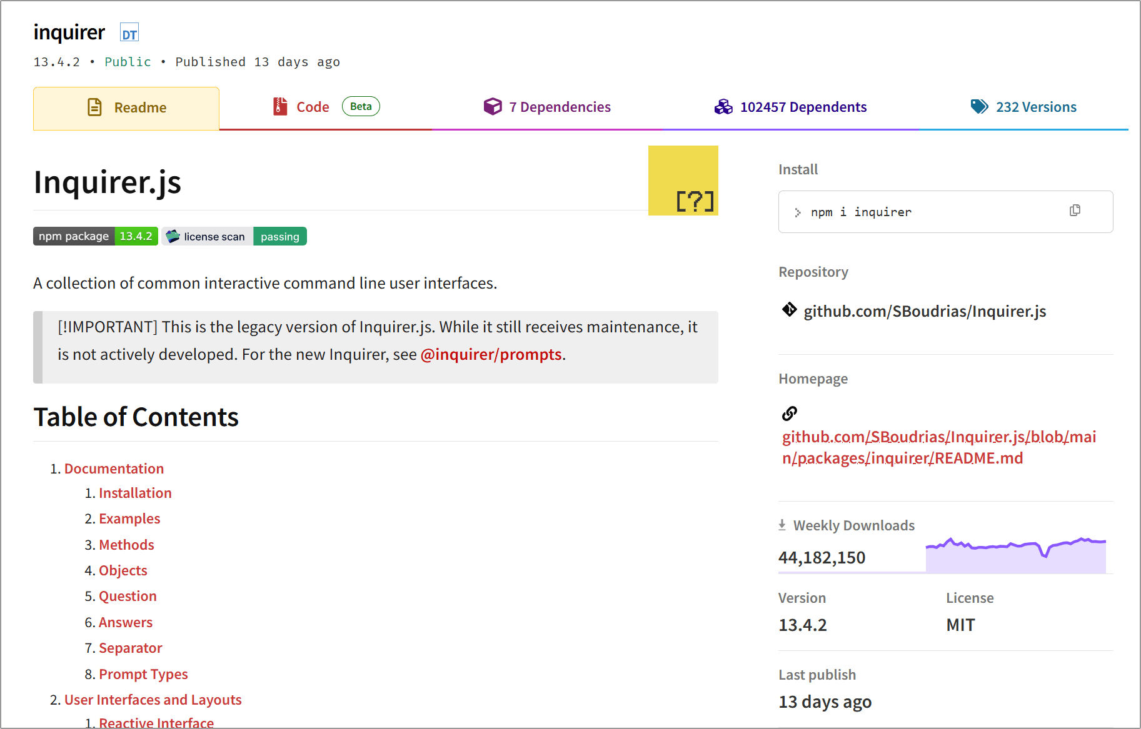
Task: Open the homepage README.md link
Action: [939, 447]
